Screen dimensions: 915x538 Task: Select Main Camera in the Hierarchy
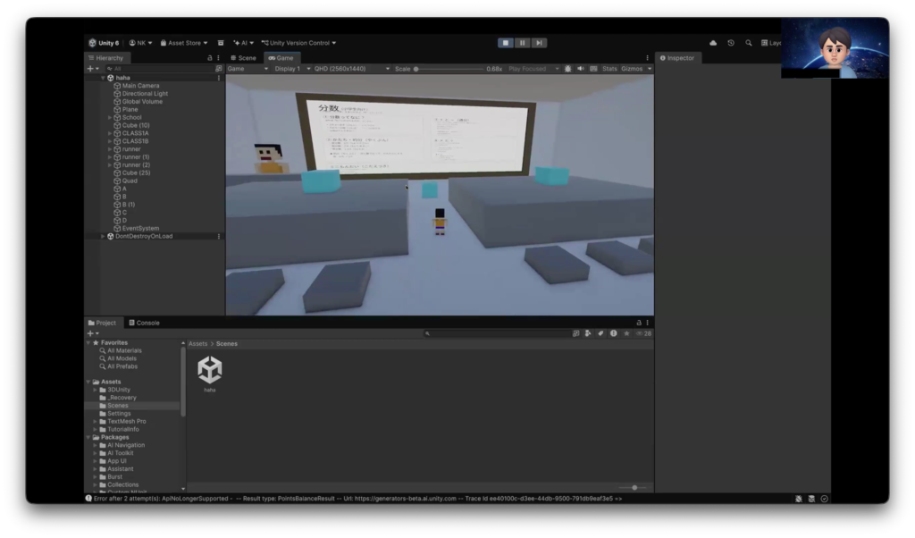click(x=140, y=86)
